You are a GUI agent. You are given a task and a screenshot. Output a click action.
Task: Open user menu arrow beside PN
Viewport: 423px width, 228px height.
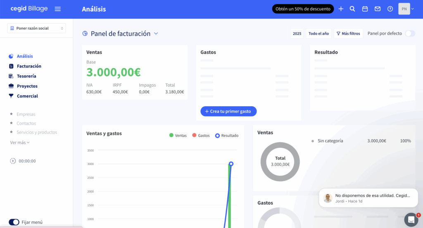click(413, 9)
